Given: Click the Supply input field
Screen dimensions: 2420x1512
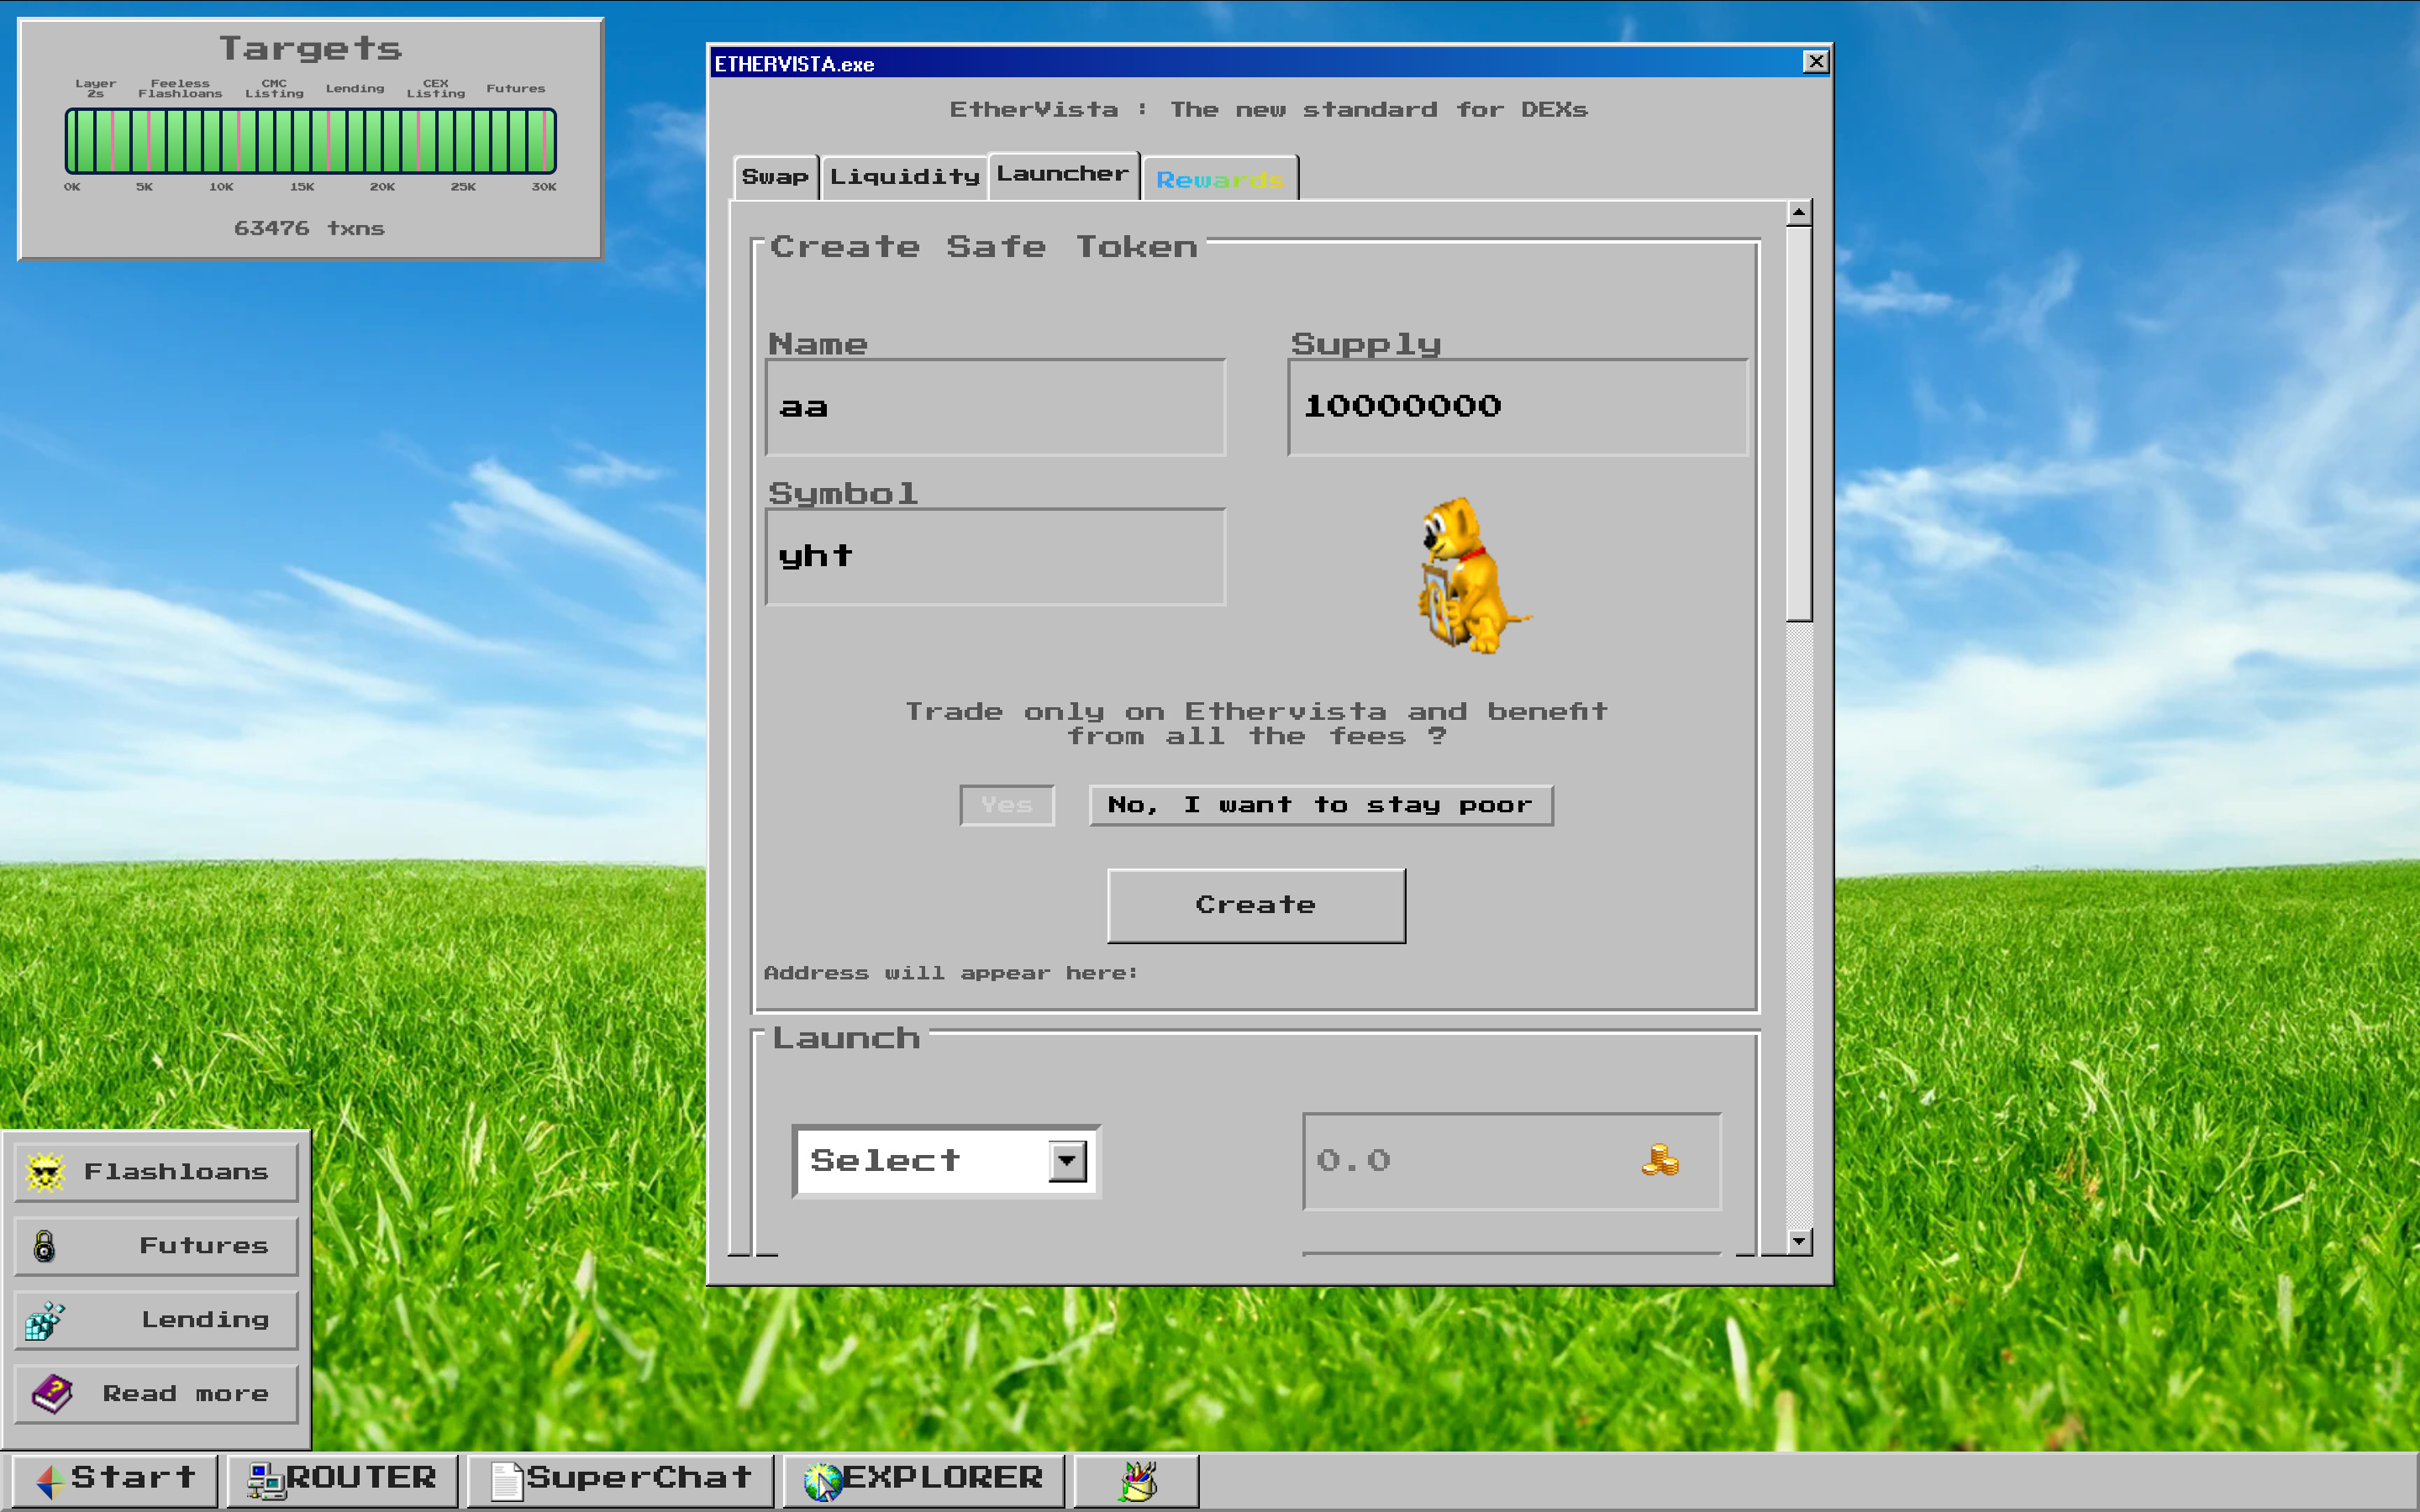Looking at the screenshot, I should pos(1518,407).
